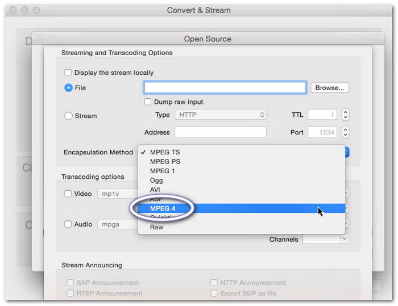Click the yellow minimize window button
Viewport: 398px width, 306px height.
24,10
